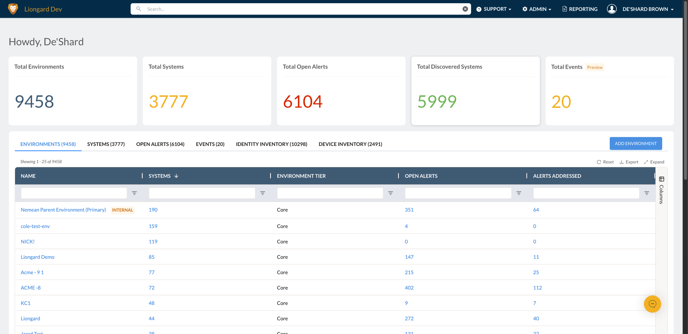The image size is (688, 334).
Task: Expand the Support dropdown menu
Action: click(494, 9)
